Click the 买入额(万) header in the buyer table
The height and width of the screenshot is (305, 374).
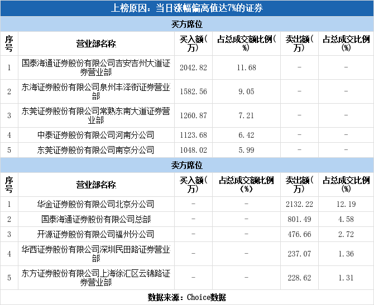pyautogui.click(x=193, y=43)
